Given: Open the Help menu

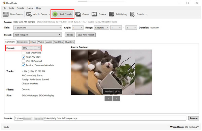Looking at the screenshot, I should (38, 8).
